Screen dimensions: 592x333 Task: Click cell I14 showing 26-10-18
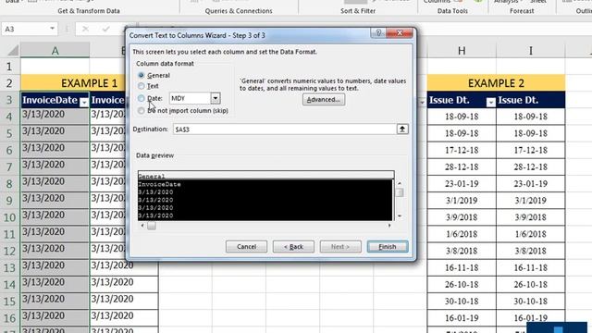coord(531,284)
